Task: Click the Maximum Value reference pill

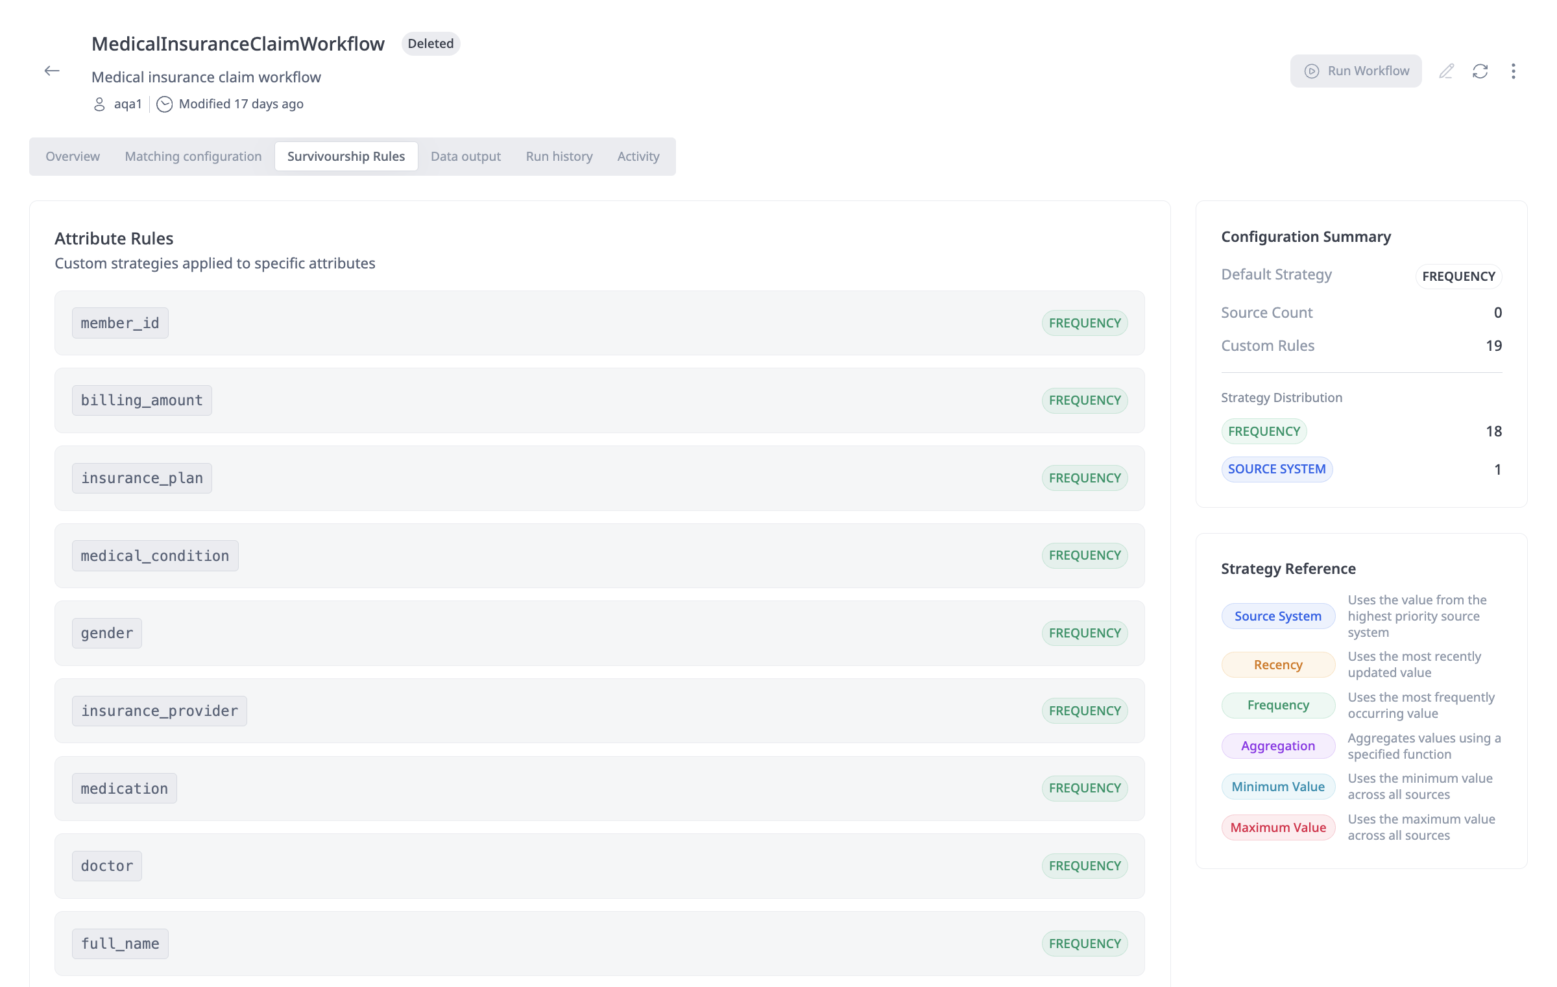Action: click(1278, 827)
